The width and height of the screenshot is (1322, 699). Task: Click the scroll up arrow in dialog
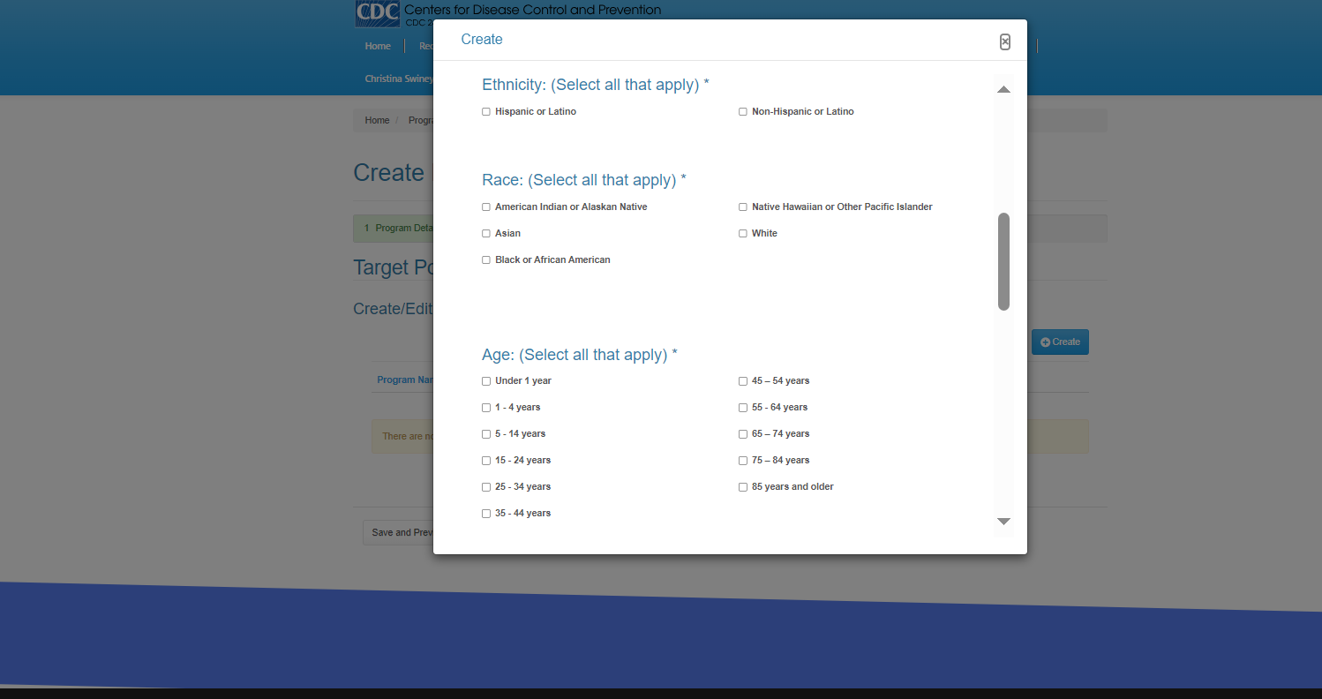point(1003,89)
